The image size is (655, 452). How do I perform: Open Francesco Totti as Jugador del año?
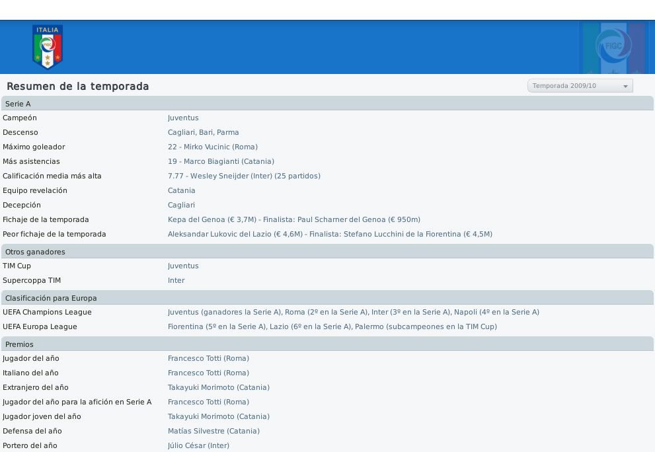click(x=208, y=358)
